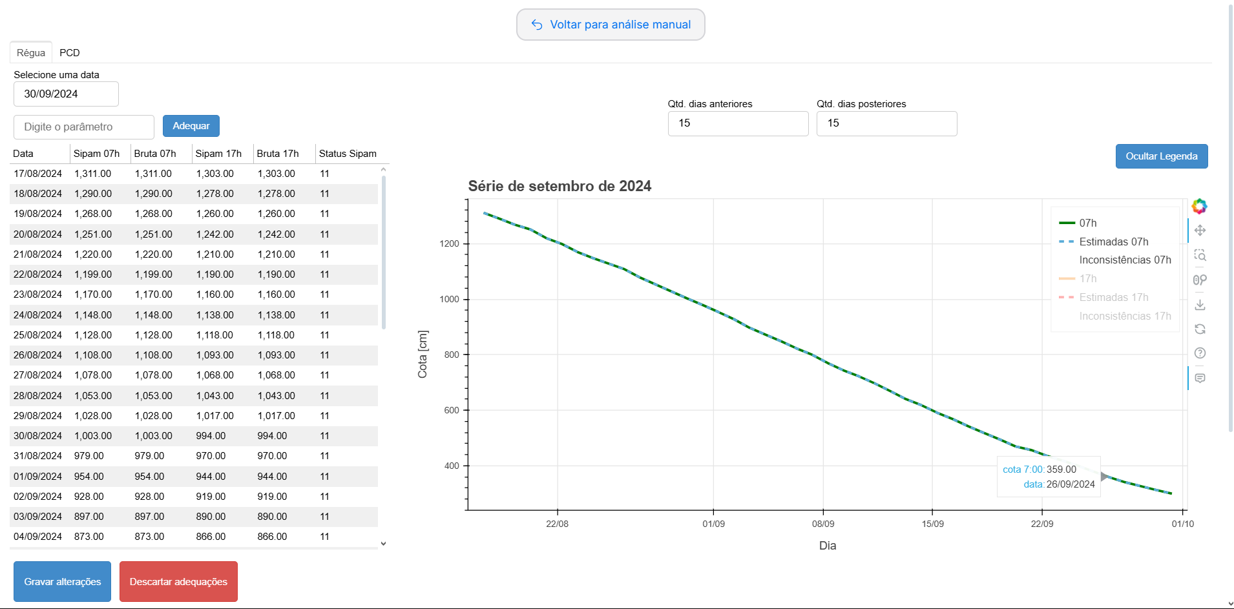Image resolution: width=1234 pixels, height=609 pixels.
Task: Enable the Wheel Zoom tool
Action: click(x=1200, y=280)
